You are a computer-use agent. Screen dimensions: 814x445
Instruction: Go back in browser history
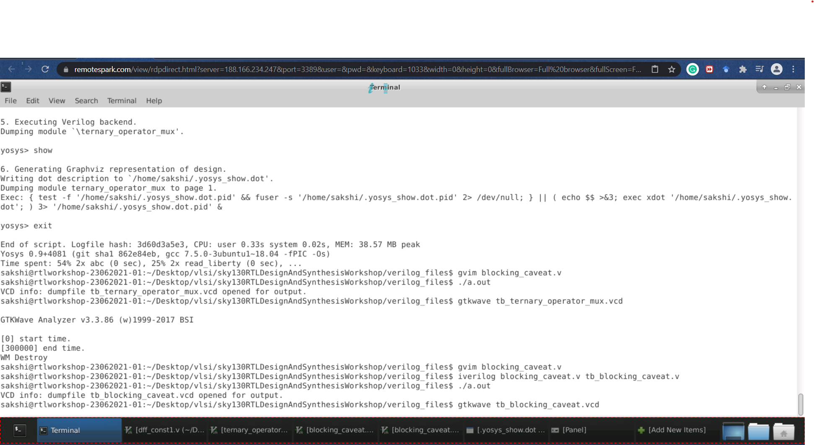[x=11, y=69]
